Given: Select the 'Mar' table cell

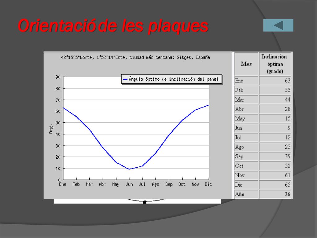Looking at the screenshot, I should pos(246,99).
